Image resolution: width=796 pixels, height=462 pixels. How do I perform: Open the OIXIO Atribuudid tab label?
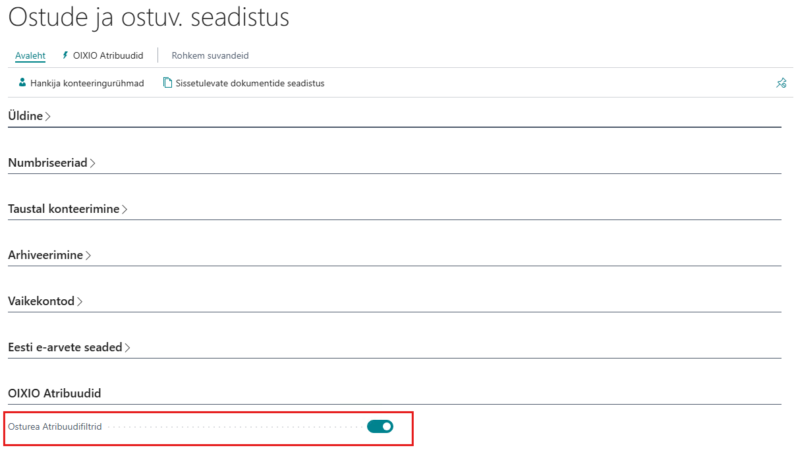(108, 55)
